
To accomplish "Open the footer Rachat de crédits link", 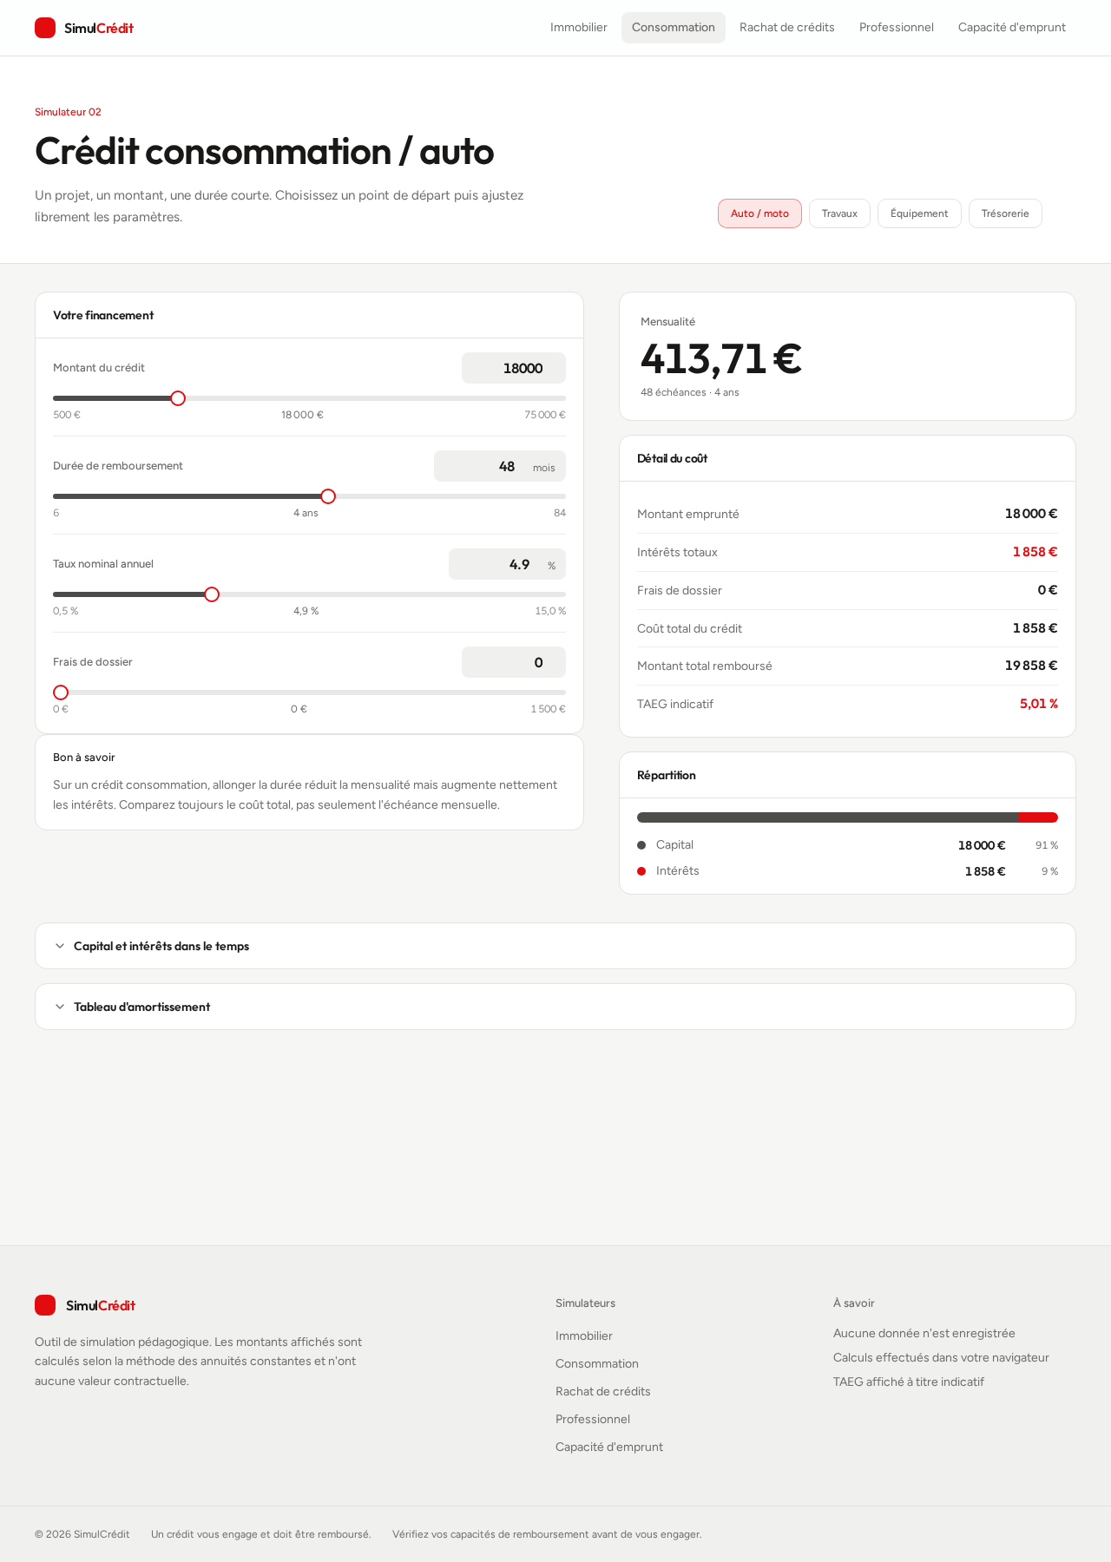I will pos(603,1391).
